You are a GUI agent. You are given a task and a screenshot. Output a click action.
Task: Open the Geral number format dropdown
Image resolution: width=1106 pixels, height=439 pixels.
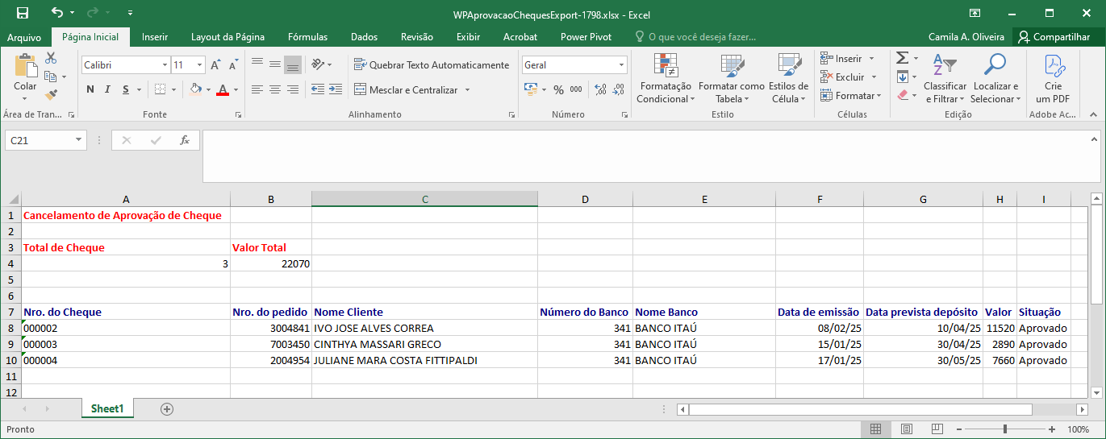[x=621, y=65]
